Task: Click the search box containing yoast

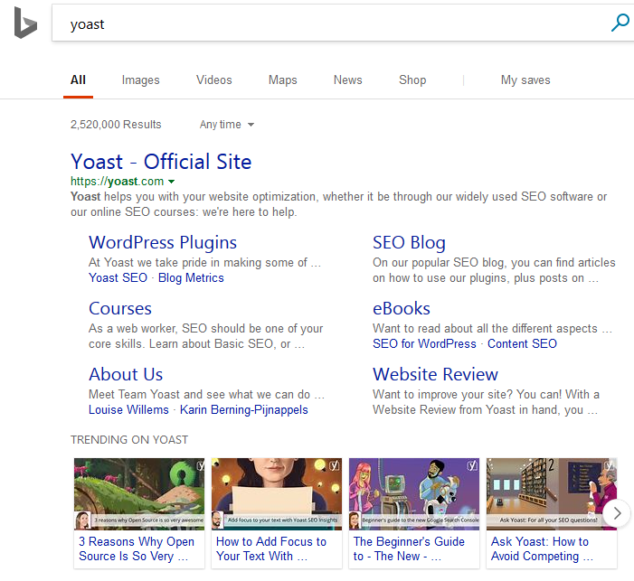Action: (x=326, y=24)
